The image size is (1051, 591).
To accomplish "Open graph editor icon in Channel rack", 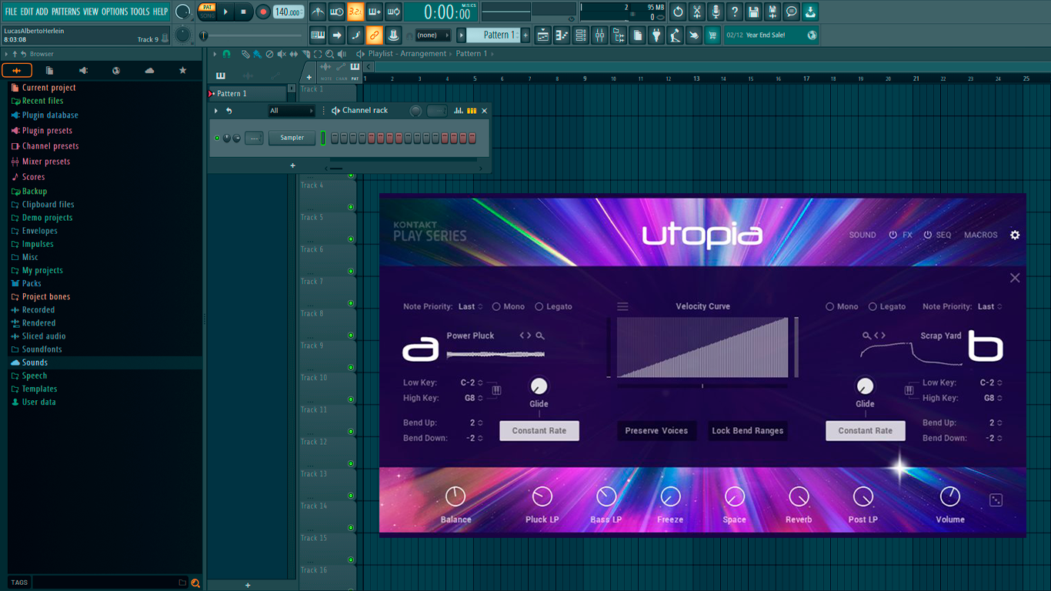I will pyautogui.click(x=459, y=111).
